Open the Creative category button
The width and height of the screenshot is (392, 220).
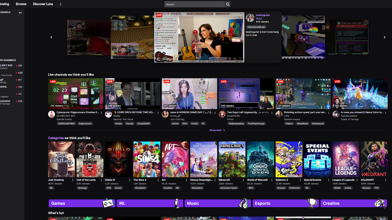point(354,203)
